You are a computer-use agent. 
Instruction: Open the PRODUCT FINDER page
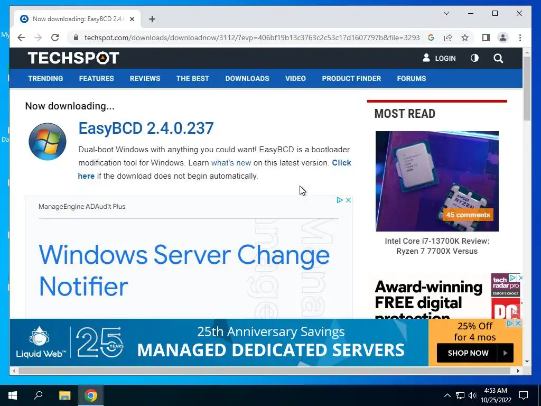[351, 78]
